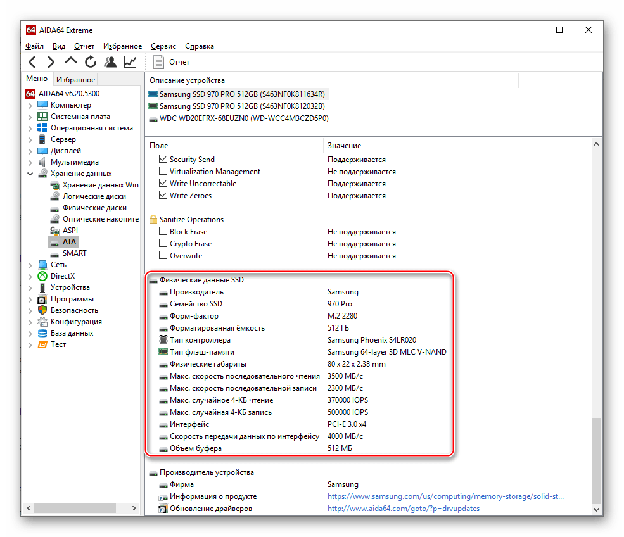
Task: Open the Справка menu
Action: 200,46
